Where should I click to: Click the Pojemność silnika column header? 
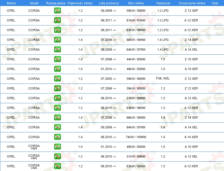tap(80, 3)
